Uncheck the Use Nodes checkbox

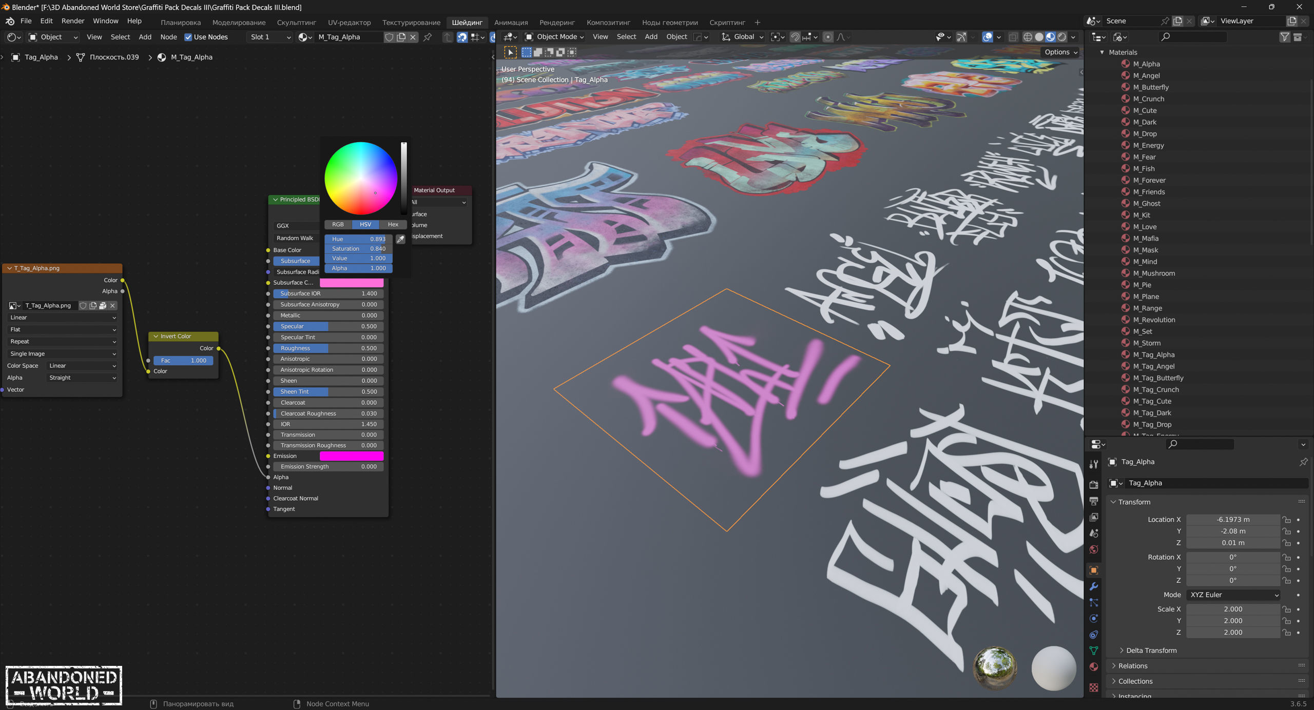(188, 37)
